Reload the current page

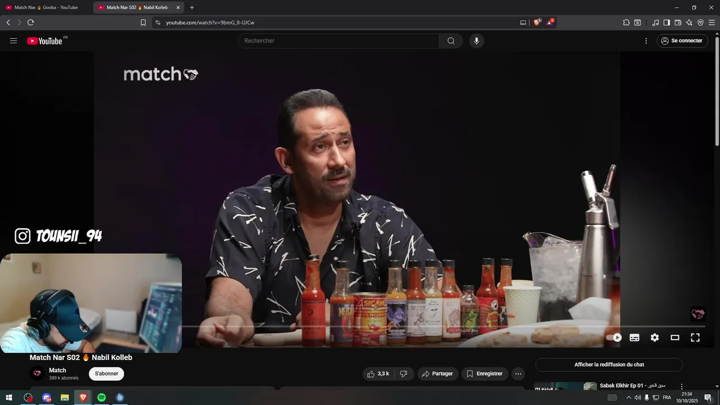(30, 22)
